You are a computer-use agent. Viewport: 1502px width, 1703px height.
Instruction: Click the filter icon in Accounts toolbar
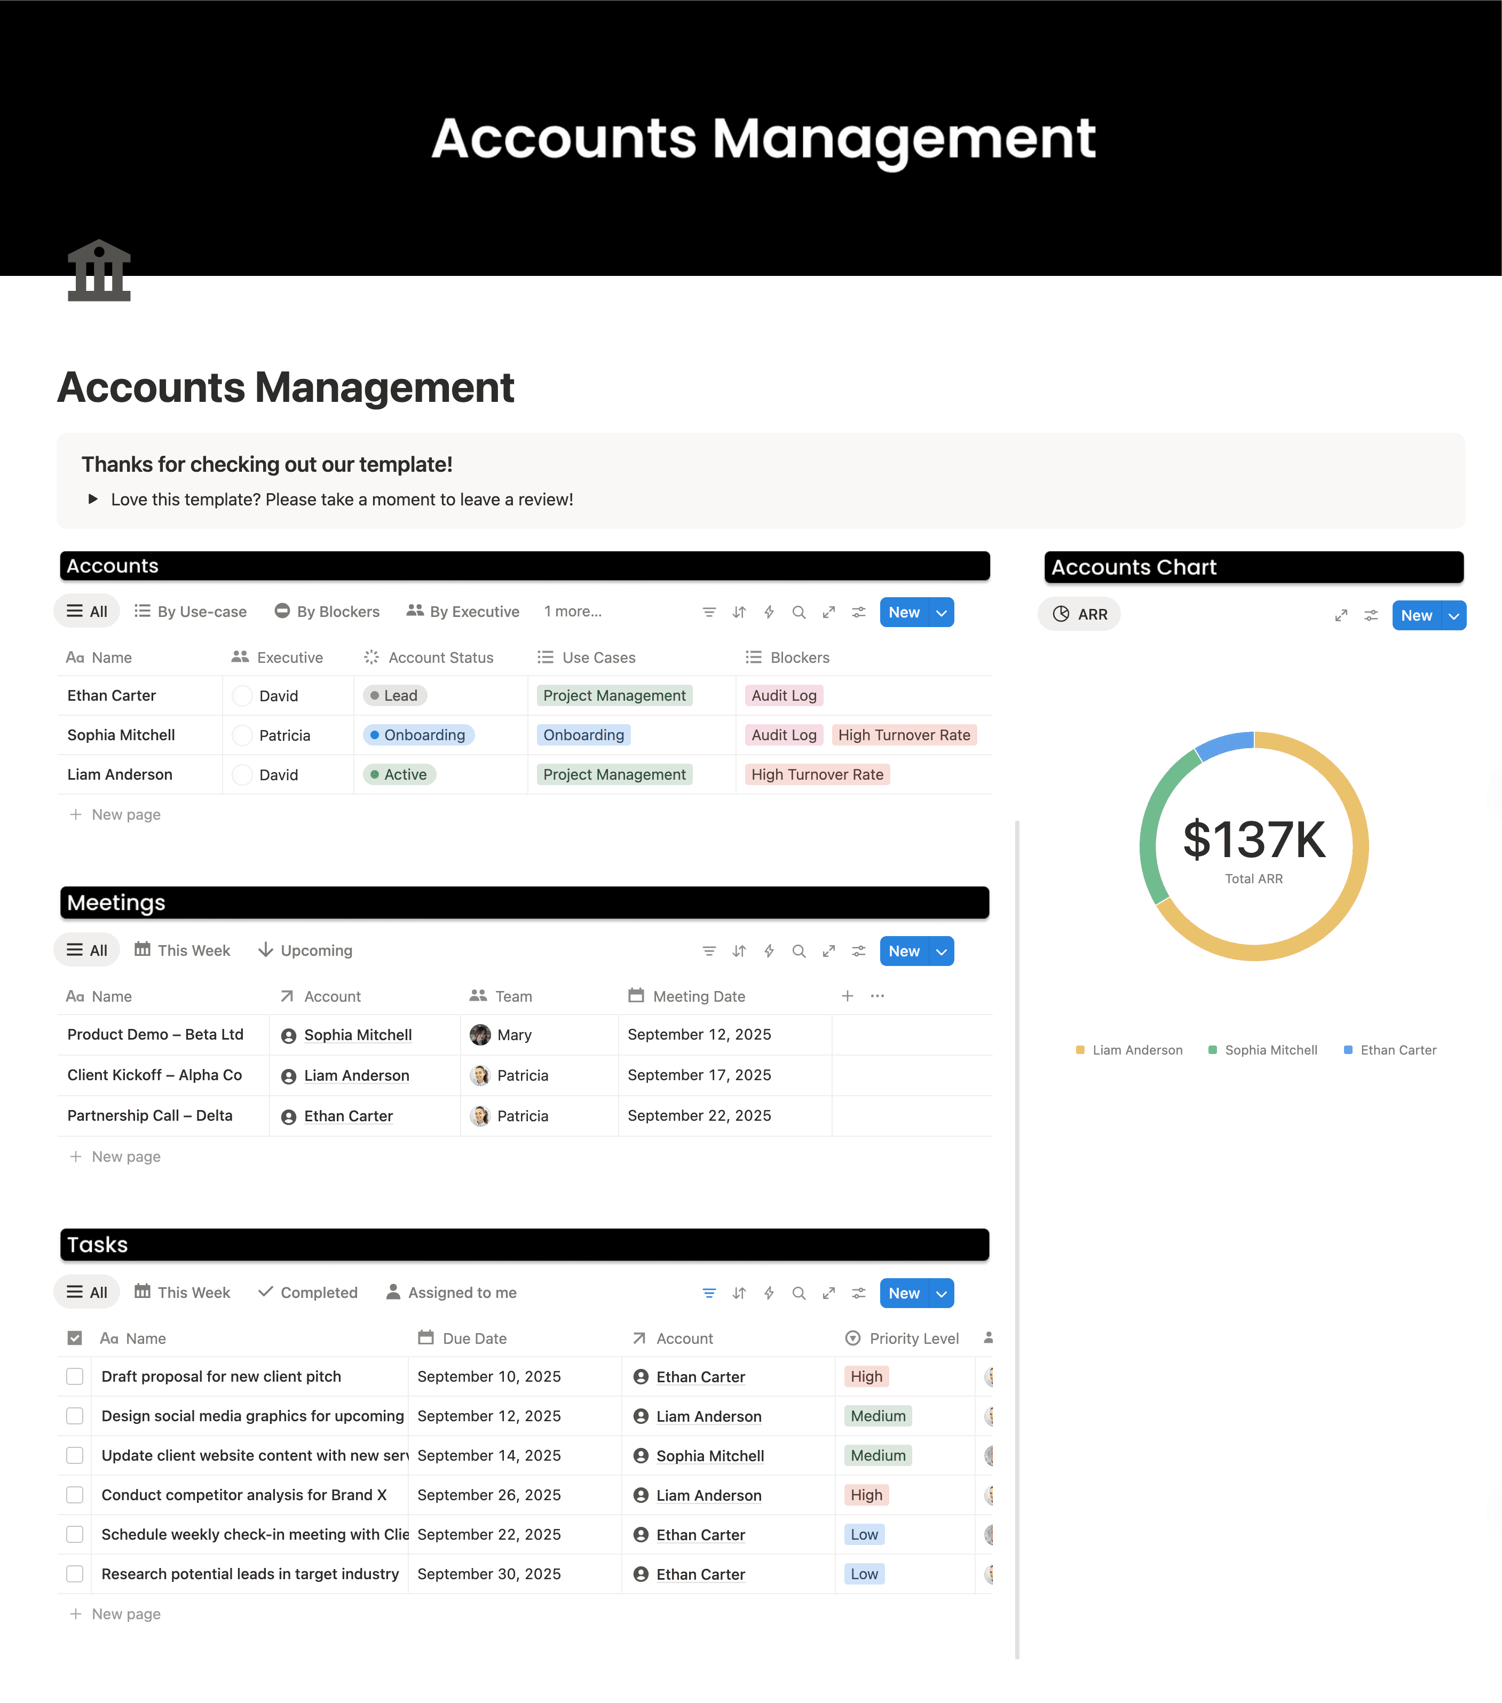709,612
